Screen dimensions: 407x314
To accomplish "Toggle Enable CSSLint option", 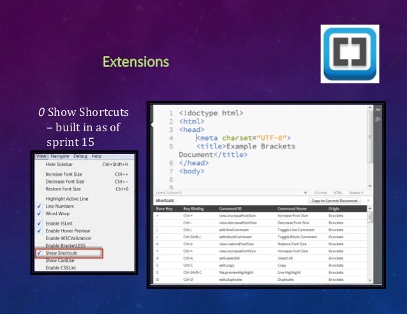I will tap(85, 268).
